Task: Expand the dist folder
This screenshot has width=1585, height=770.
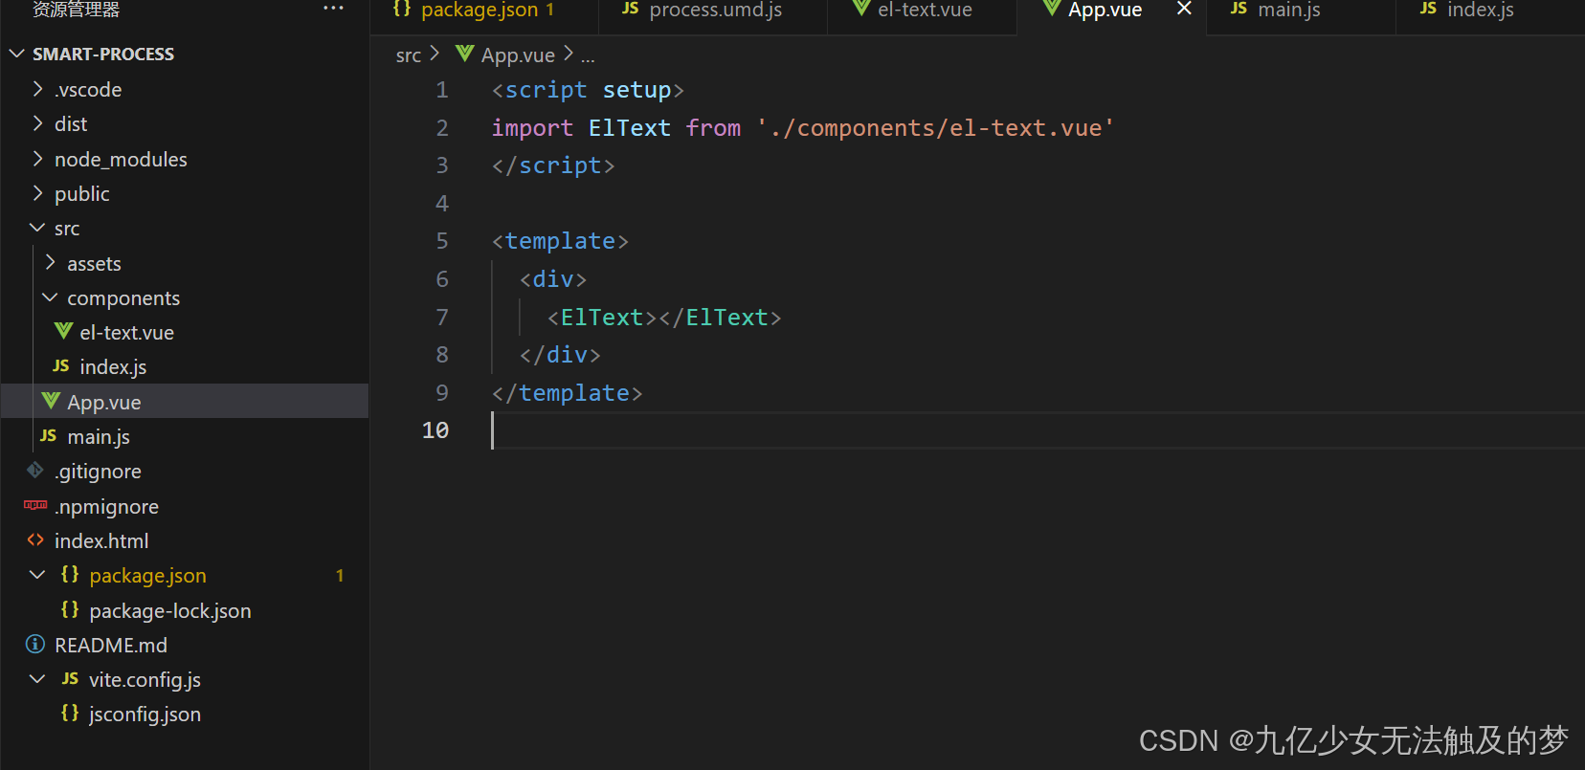Action: tap(37, 123)
